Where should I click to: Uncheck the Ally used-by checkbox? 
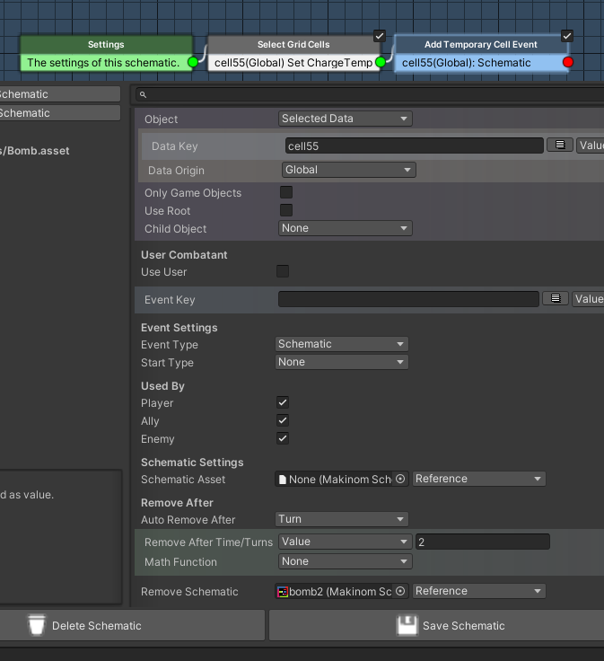pyautogui.click(x=283, y=420)
